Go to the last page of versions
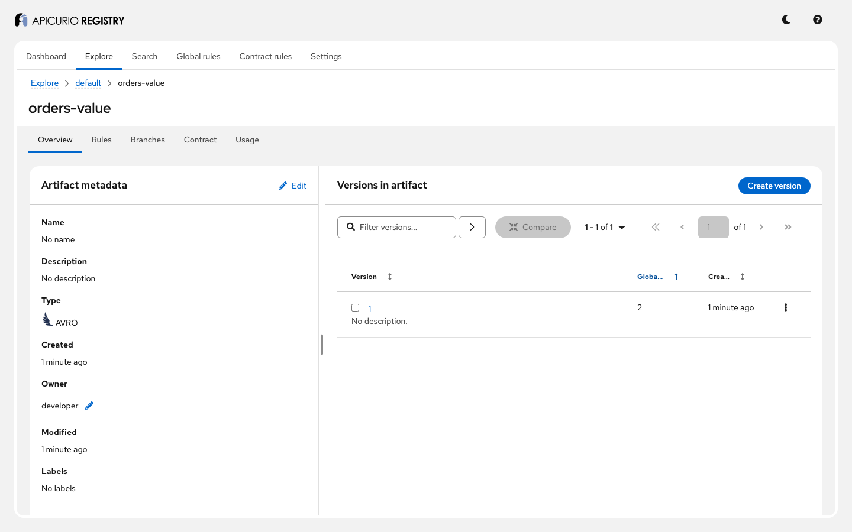This screenshot has width=852, height=532. point(788,227)
